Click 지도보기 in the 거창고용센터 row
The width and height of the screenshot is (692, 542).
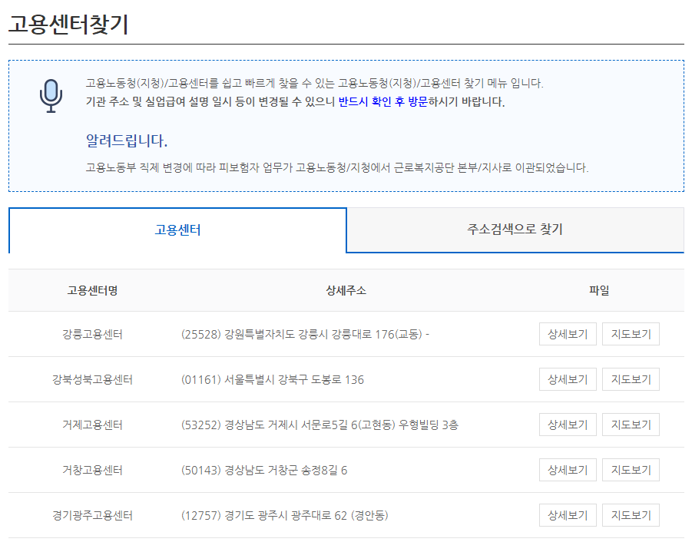(x=631, y=470)
